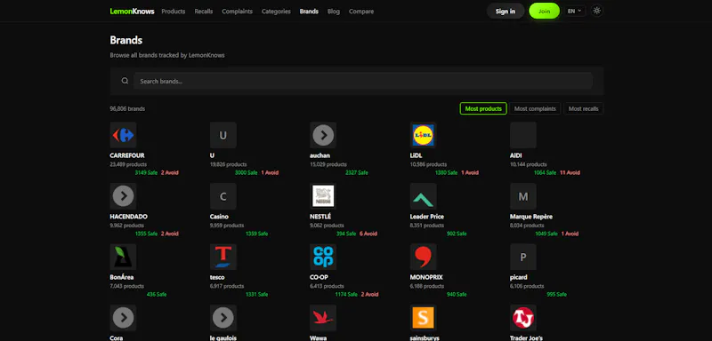Click the green Join button
The image size is (712, 341).
click(544, 12)
